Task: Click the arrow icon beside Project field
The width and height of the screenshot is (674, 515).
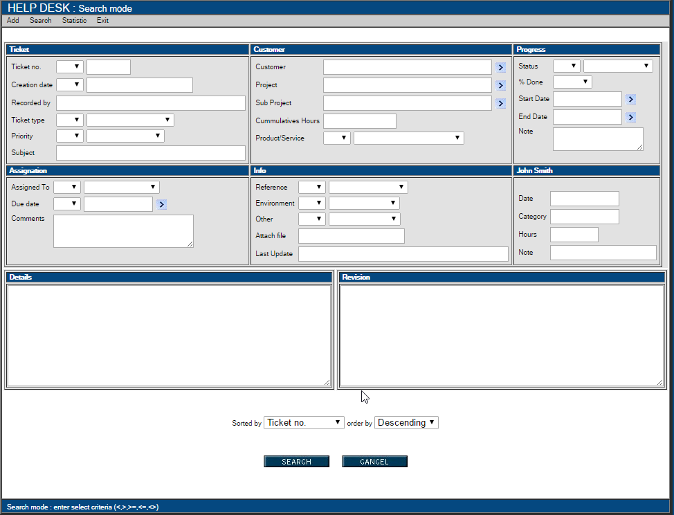Action: click(500, 86)
